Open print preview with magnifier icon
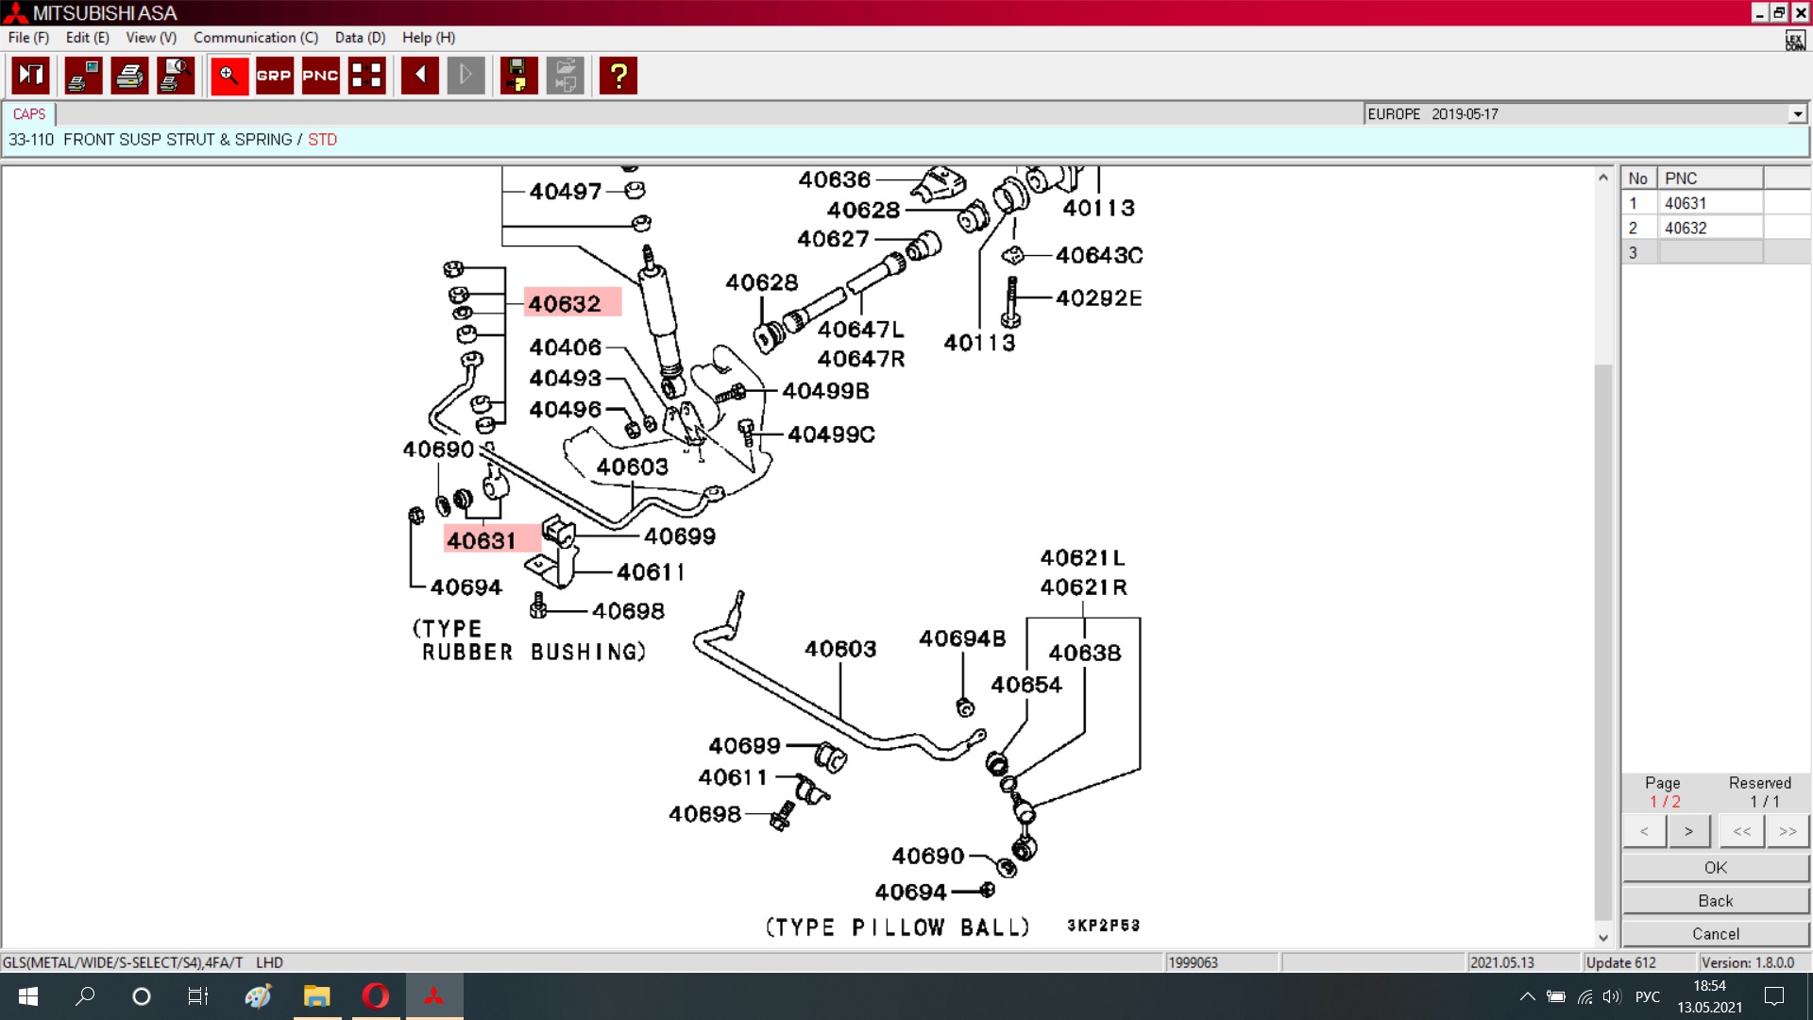The image size is (1813, 1020). point(176,76)
